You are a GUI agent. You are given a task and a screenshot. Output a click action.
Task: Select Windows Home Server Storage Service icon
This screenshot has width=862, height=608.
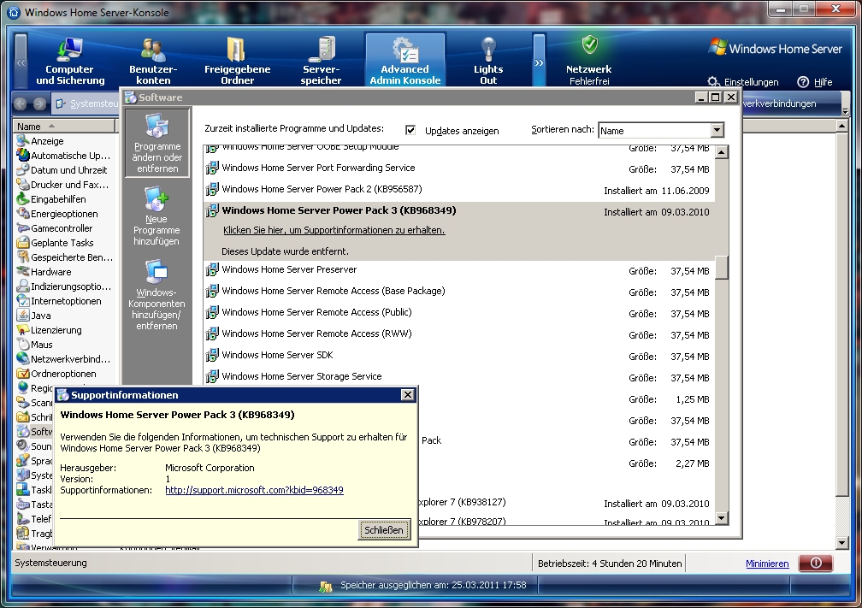tap(212, 377)
